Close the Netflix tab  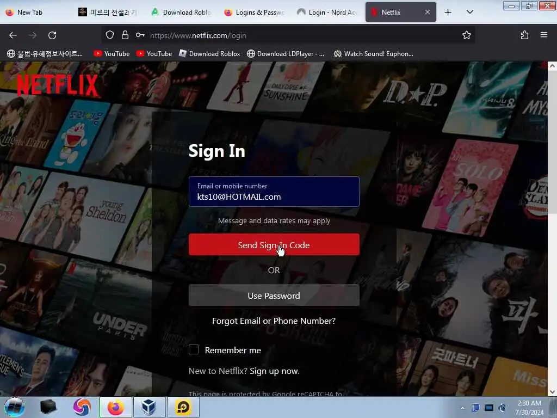point(428,12)
